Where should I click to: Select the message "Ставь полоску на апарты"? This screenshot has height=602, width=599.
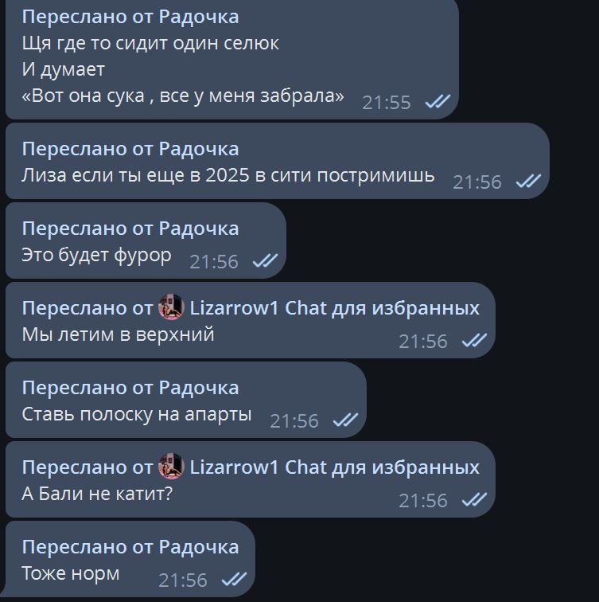137,415
